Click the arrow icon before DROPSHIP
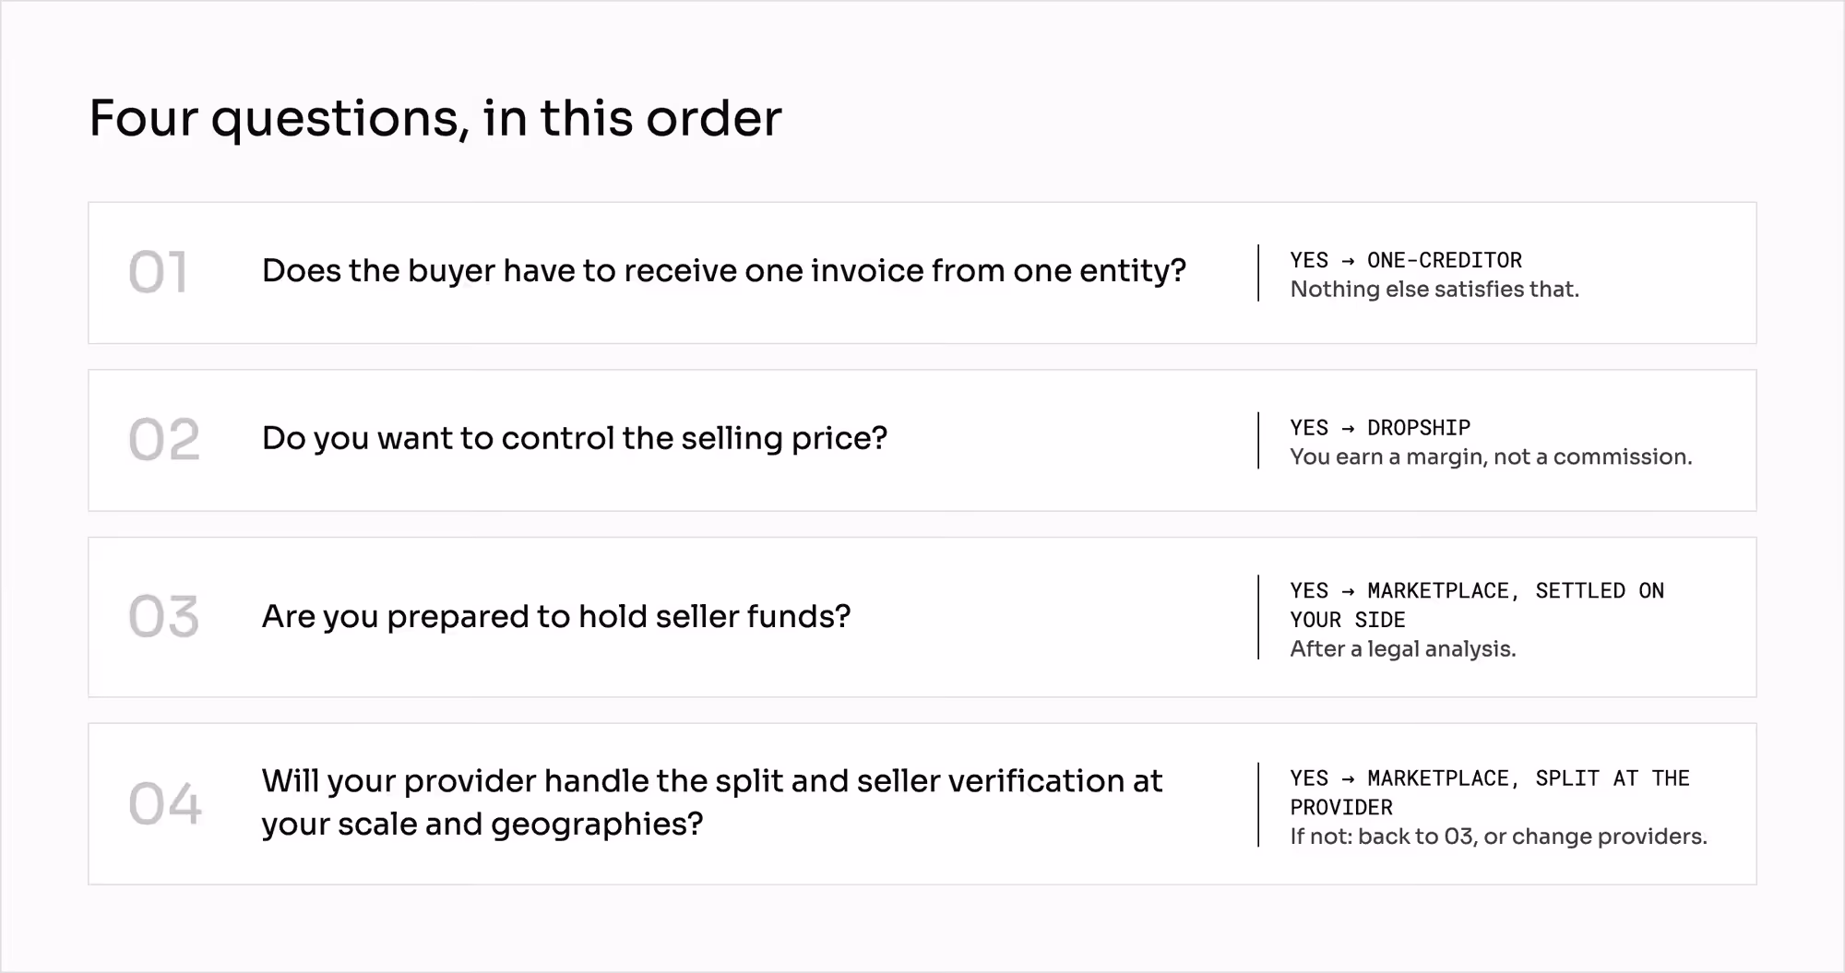Screen dimensions: 1845x973 1348,429
